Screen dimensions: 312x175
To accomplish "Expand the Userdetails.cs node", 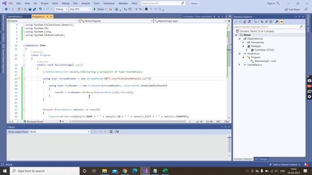I will point(239,65).
